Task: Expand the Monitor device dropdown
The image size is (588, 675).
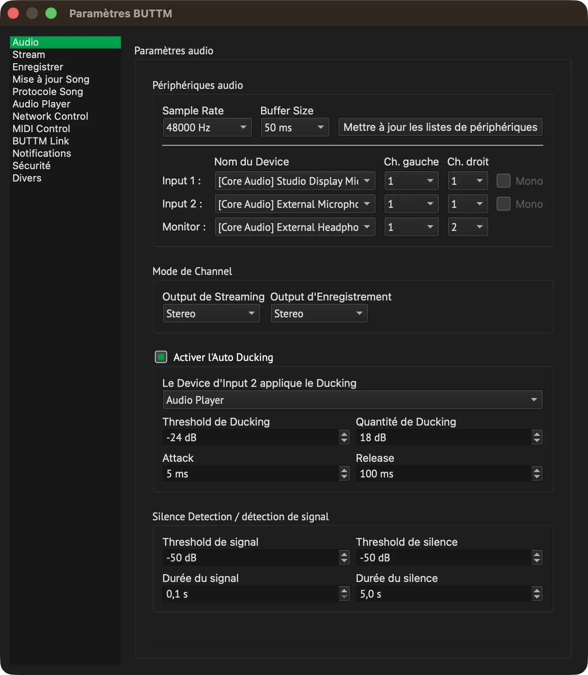Action: (x=295, y=227)
